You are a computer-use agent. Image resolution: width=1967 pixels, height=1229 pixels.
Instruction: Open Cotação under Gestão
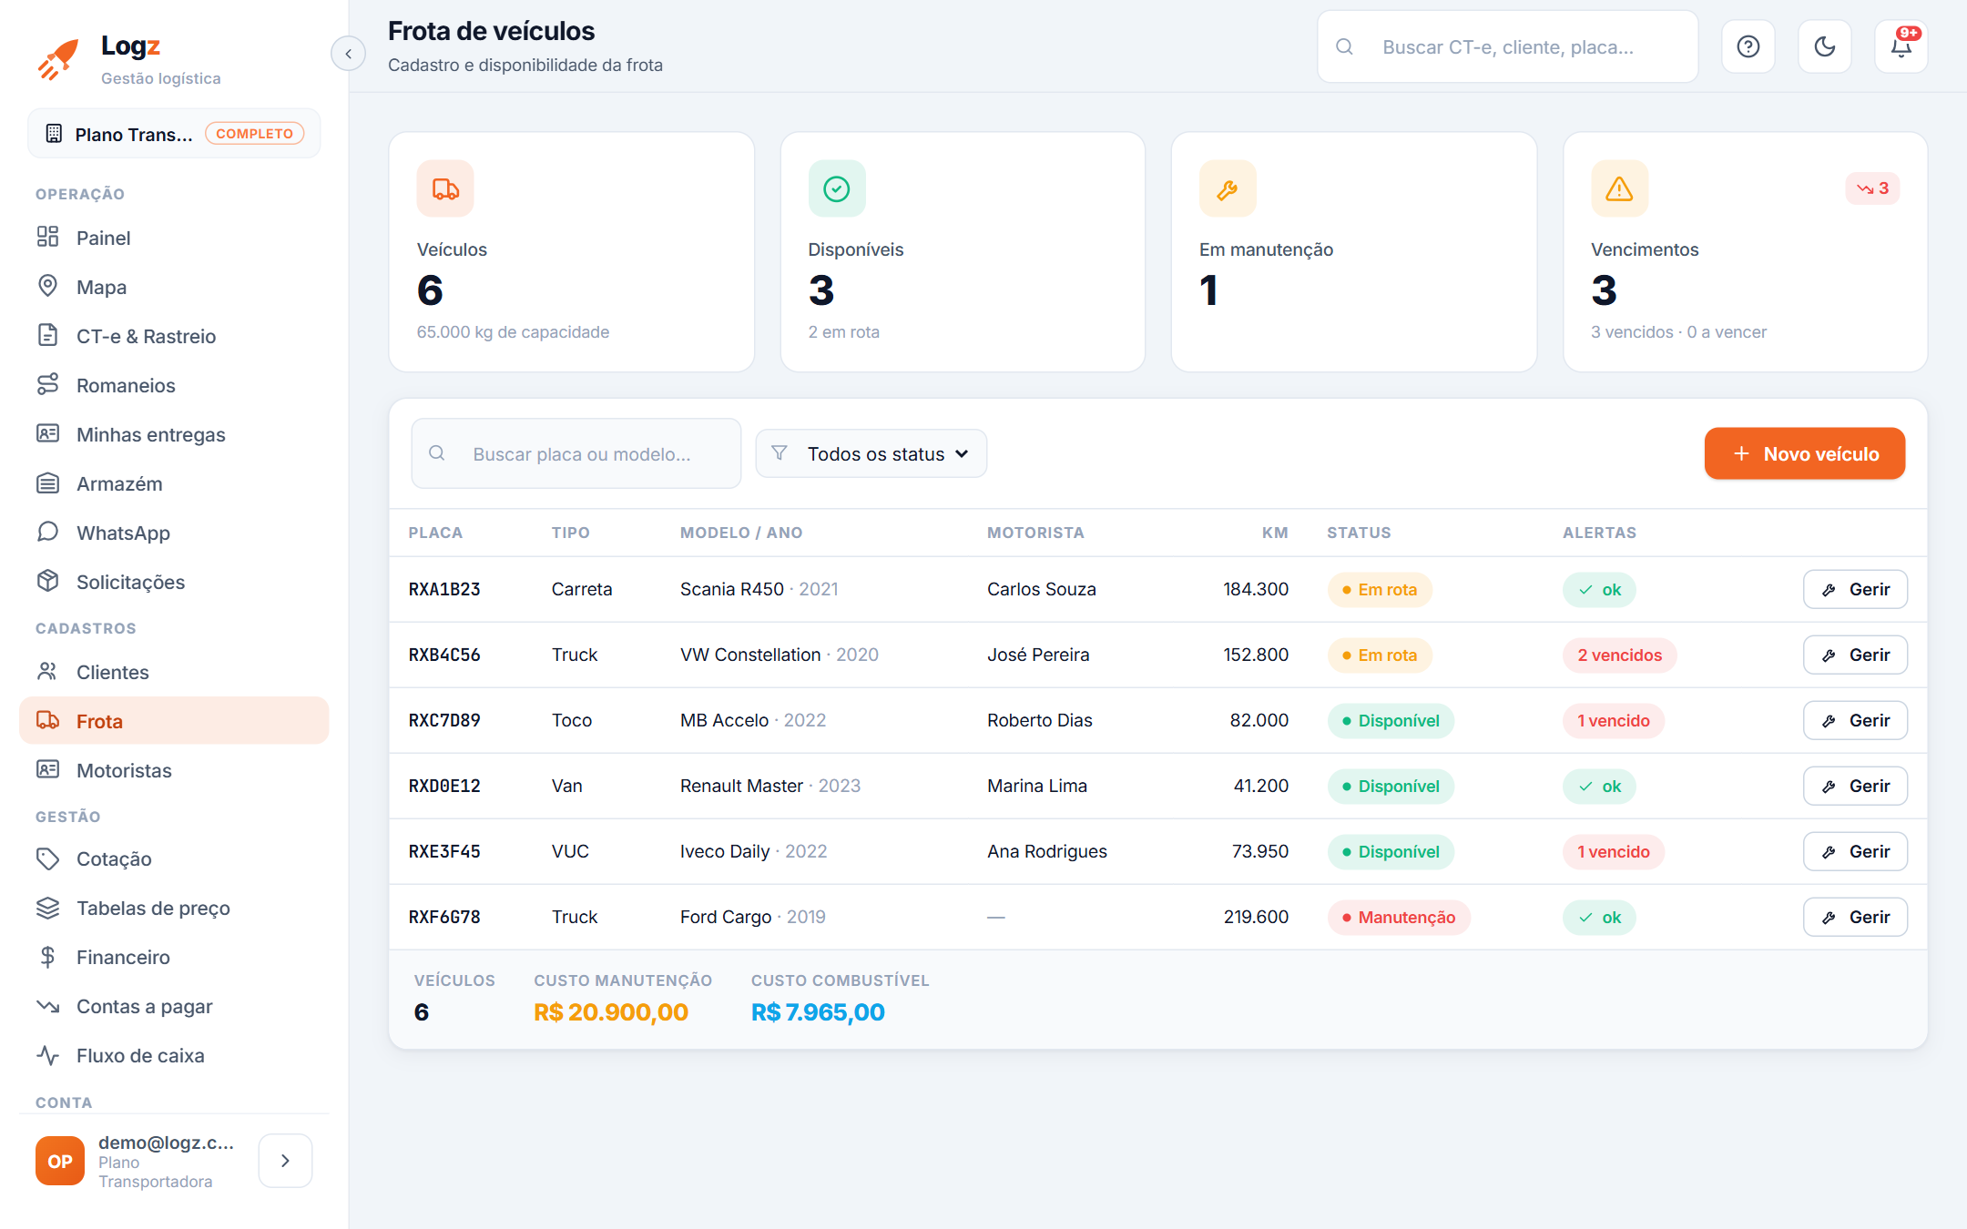click(x=174, y=858)
